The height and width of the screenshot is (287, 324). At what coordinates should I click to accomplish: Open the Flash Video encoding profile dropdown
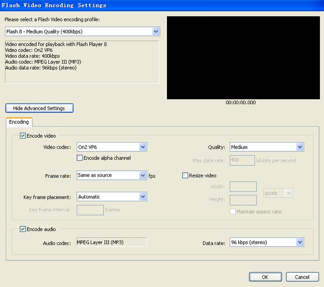click(x=82, y=31)
